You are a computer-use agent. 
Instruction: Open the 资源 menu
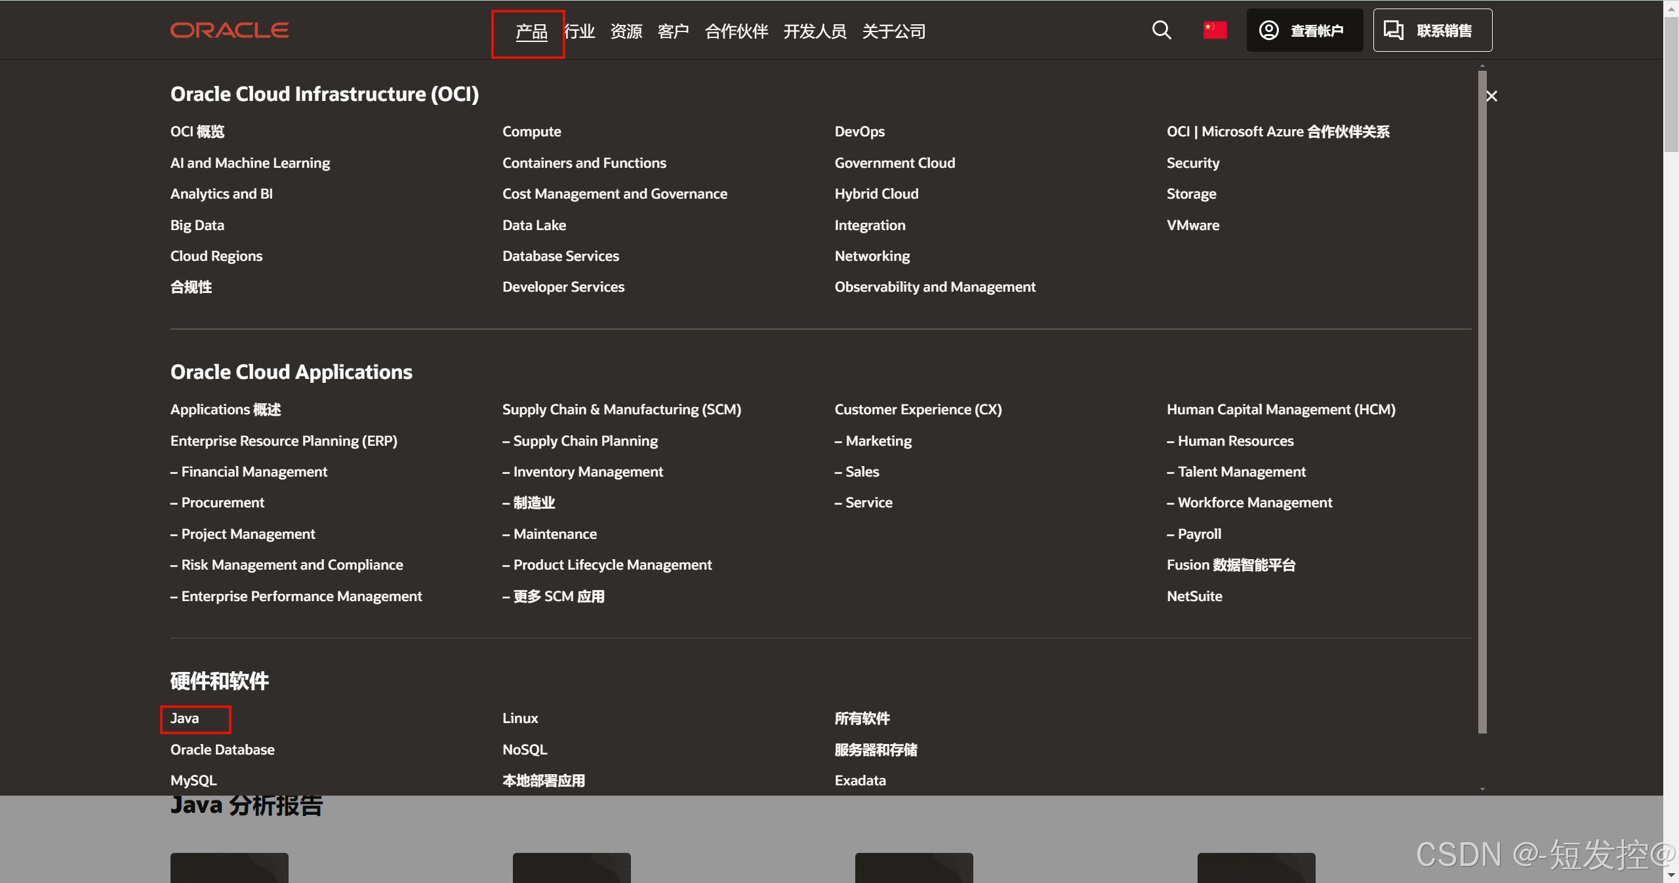click(x=626, y=31)
